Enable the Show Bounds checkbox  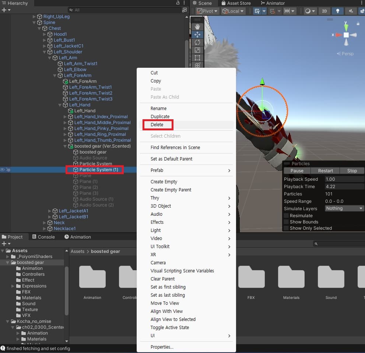(286, 222)
